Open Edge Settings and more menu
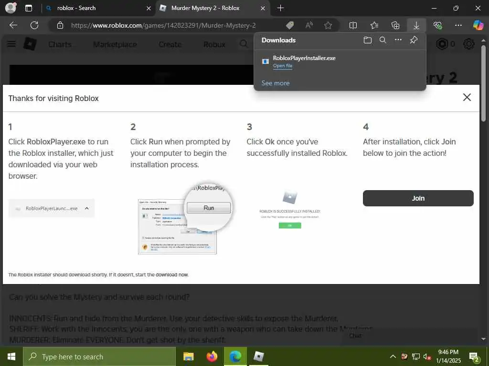The height and width of the screenshot is (366, 489). pyautogui.click(x=458, y=25)
